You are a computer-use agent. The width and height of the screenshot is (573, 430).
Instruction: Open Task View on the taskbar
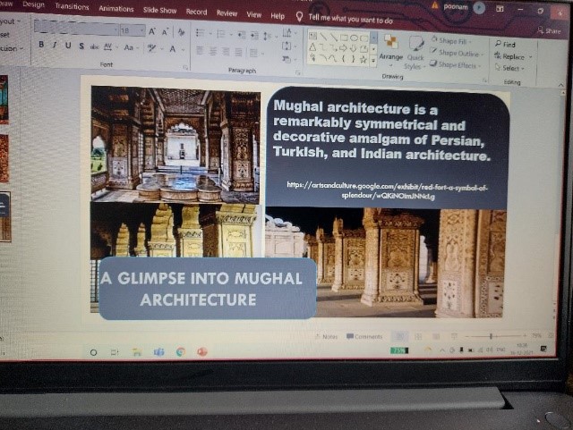coord(115,352)
